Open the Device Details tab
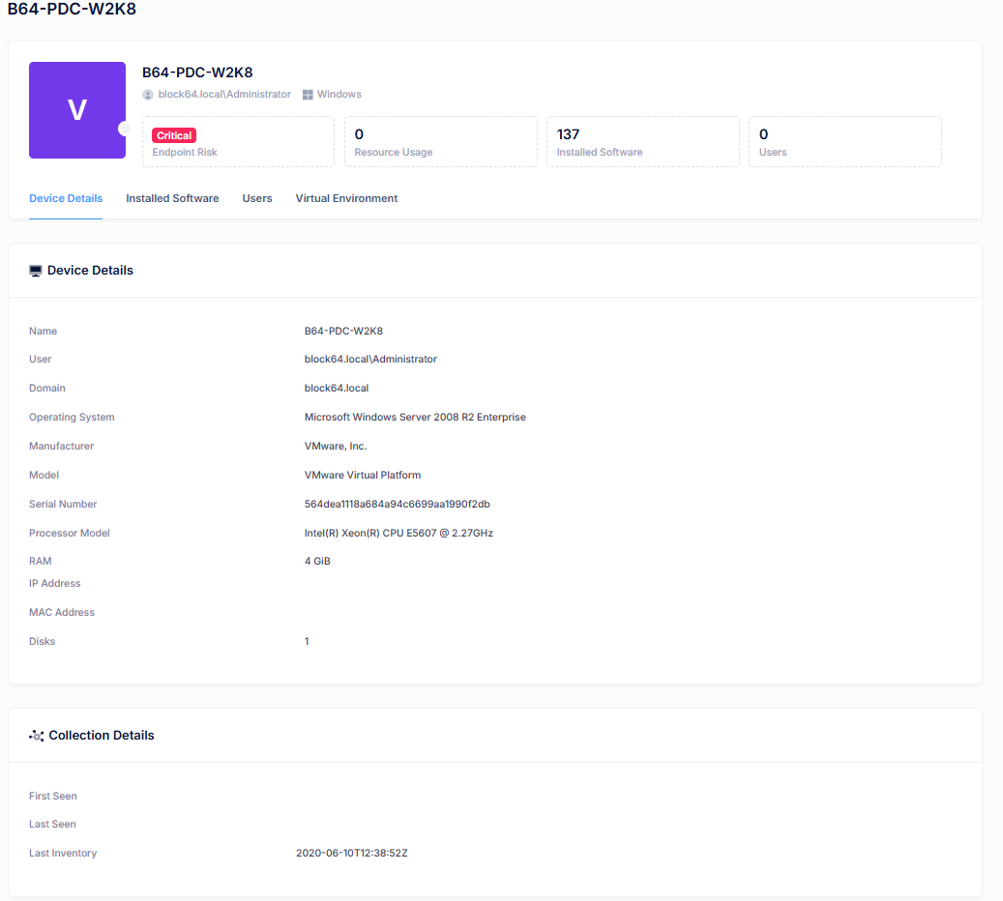The width and height of the screenshot is (1003, 901). (x=66, y=198)
